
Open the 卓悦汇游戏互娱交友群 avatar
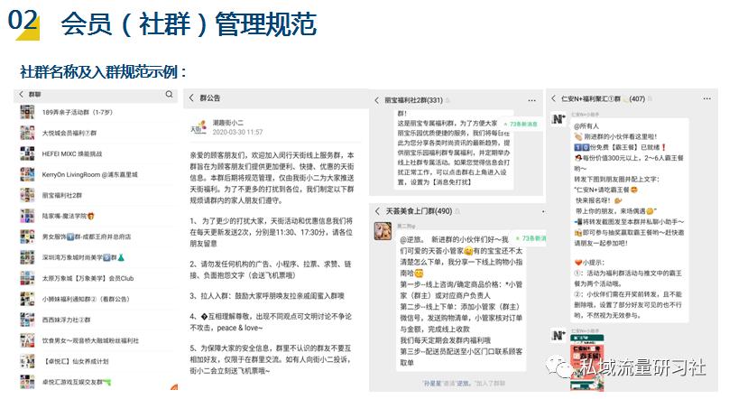tap(27, 382)
